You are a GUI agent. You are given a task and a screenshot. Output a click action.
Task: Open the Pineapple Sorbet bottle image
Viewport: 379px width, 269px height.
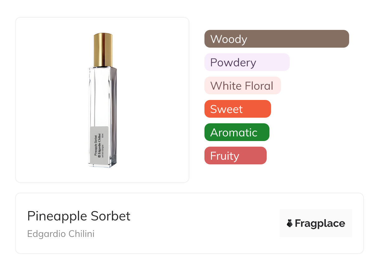pyautogui.click(x=102, y=100)
